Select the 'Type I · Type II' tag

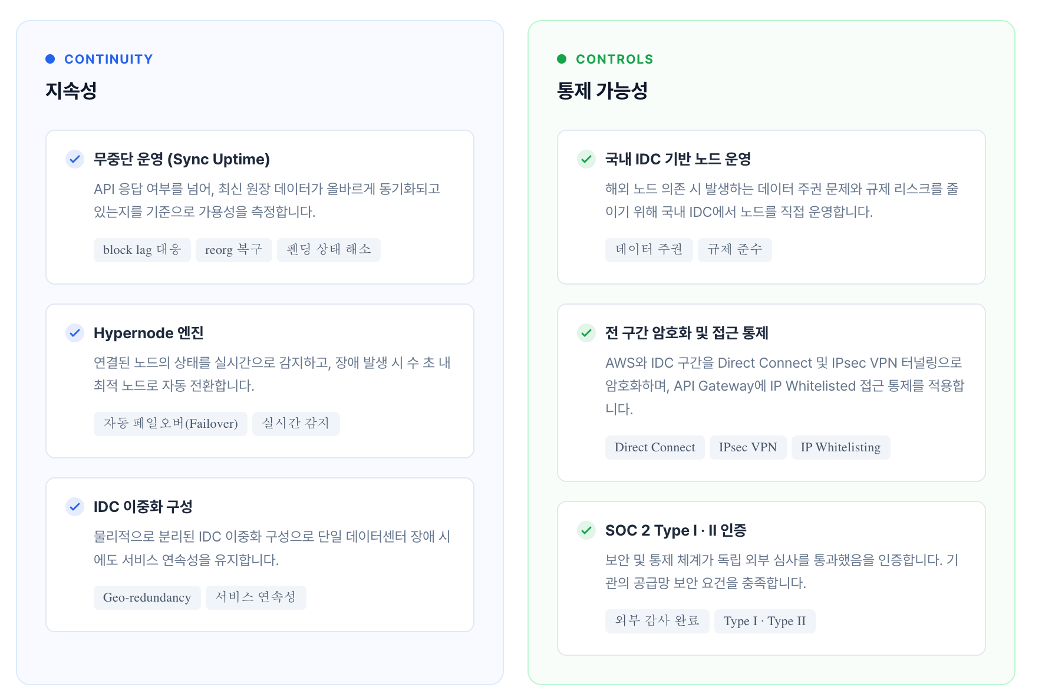click(764, 621)
